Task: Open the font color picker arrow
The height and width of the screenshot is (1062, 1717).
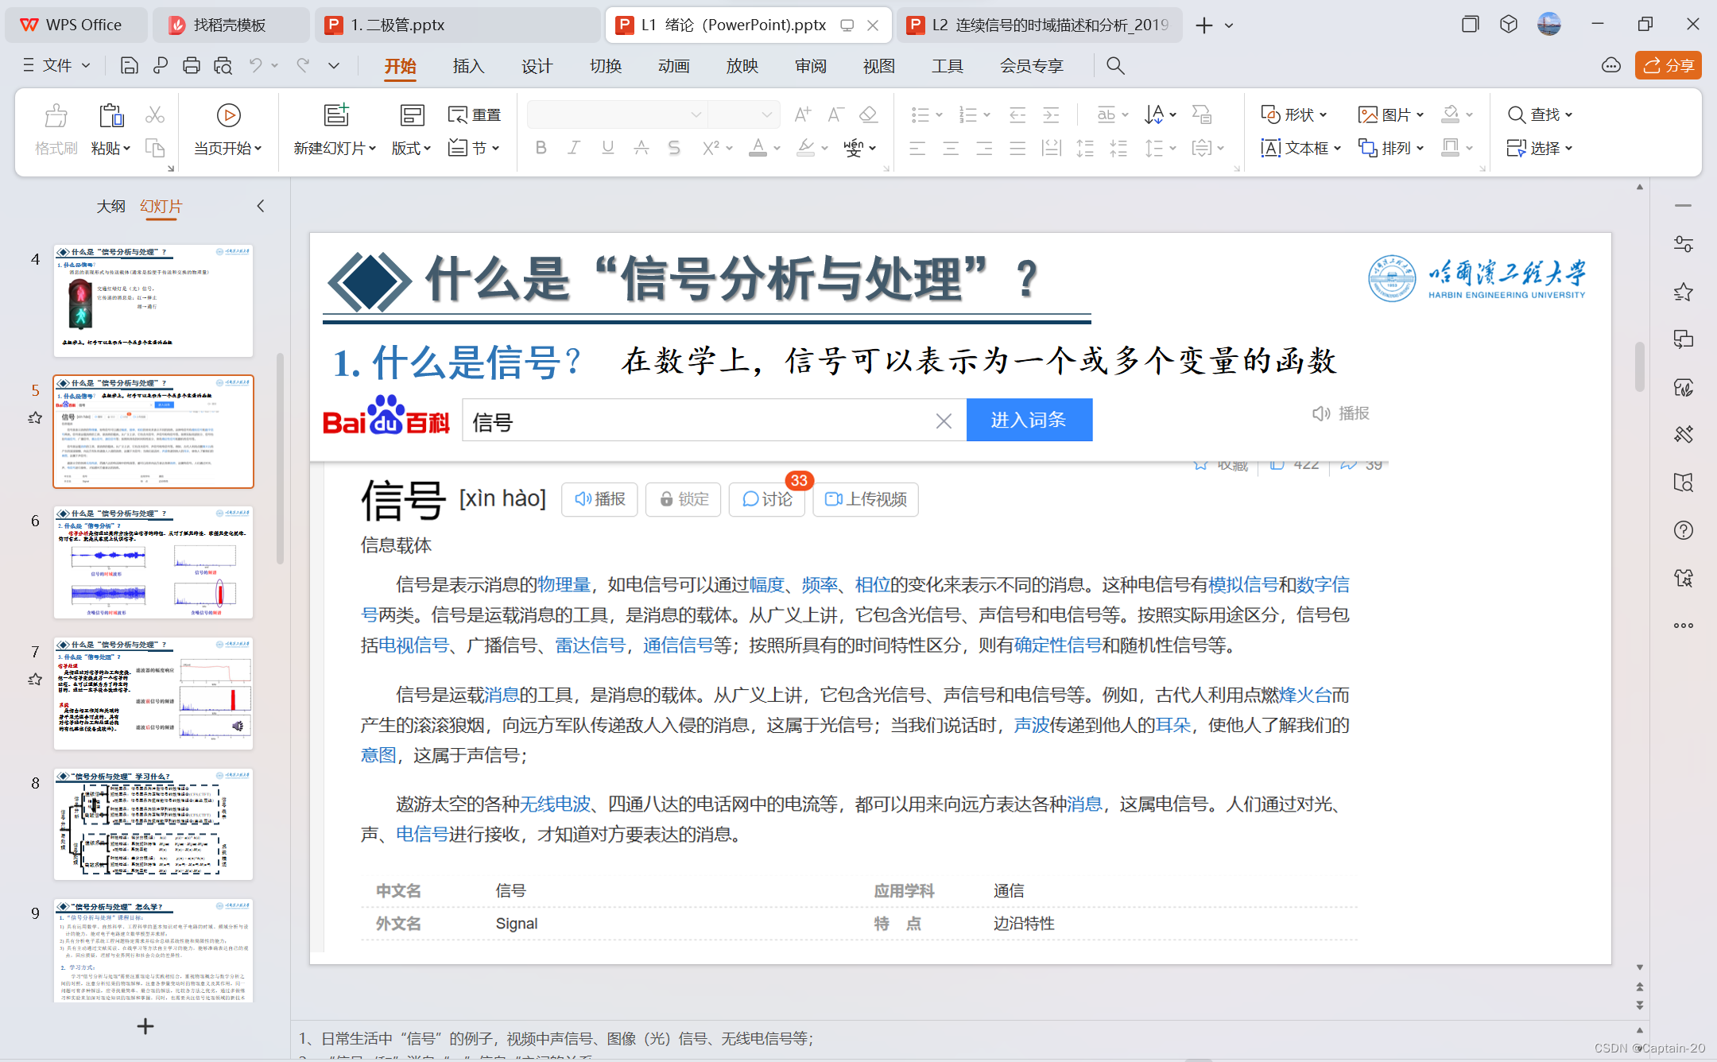Action: [x=777, y=148]
